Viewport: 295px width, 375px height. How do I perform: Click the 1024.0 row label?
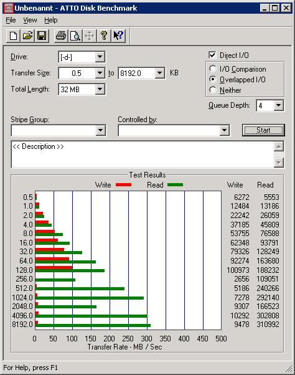point(22,298)
